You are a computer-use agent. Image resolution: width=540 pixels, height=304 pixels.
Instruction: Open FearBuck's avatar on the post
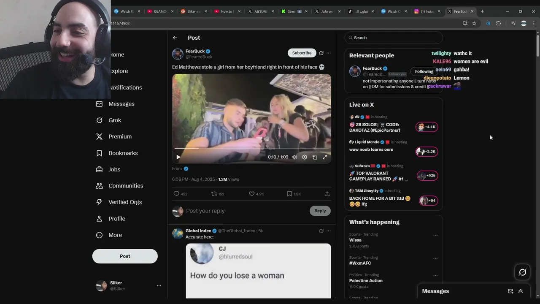pyautogui.click(x=178, y=54)
